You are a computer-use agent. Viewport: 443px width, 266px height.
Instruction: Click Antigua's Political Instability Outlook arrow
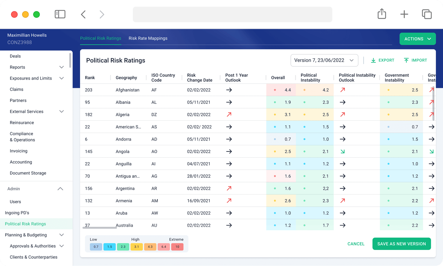click(x=343, y=176)
